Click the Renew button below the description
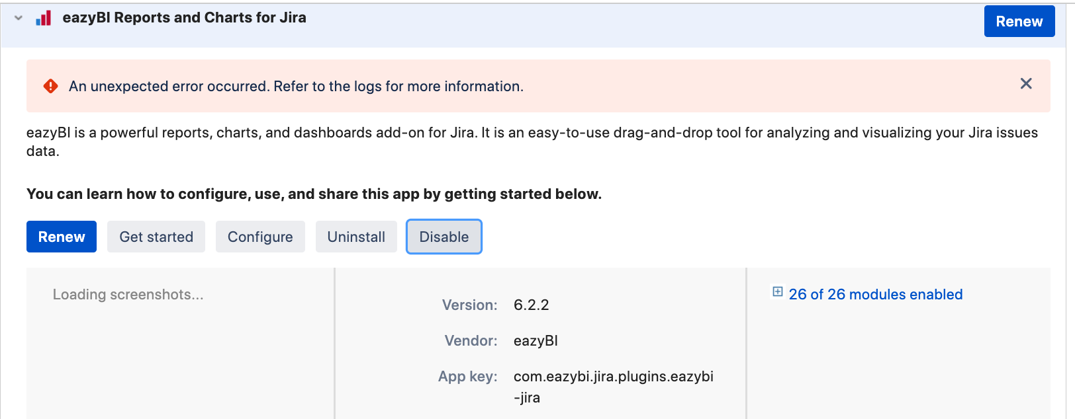 62,237
